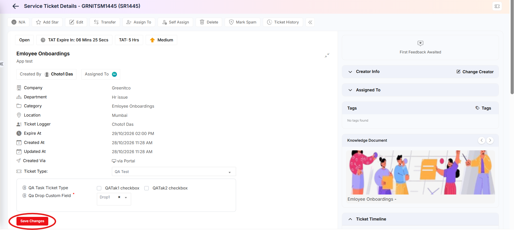Click the 'TAT: 5 Hrs' badge

pos(129,40)
